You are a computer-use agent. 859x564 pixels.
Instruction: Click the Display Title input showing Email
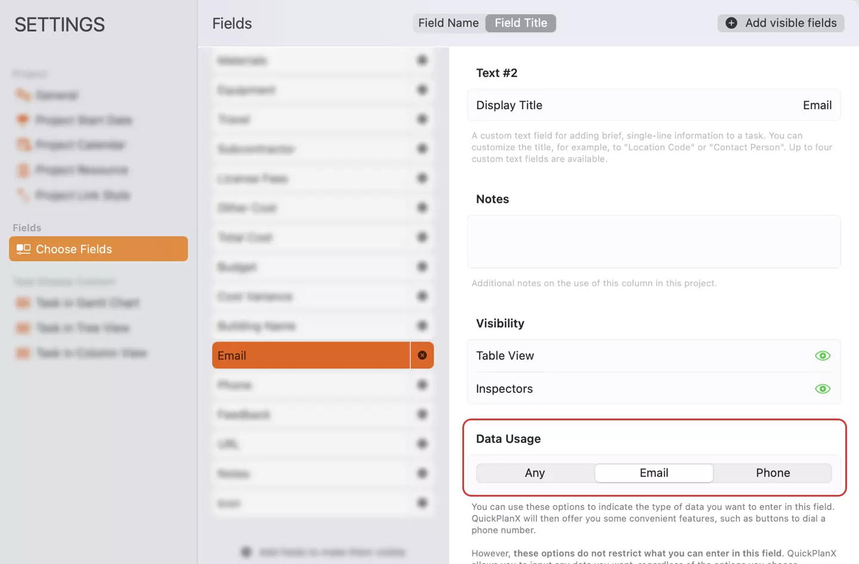pos(654,105)
